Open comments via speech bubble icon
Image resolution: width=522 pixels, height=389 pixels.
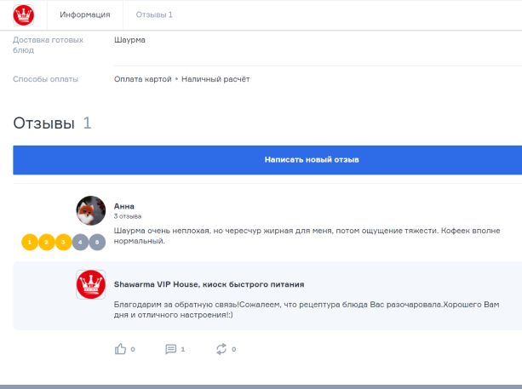point(171,349)
